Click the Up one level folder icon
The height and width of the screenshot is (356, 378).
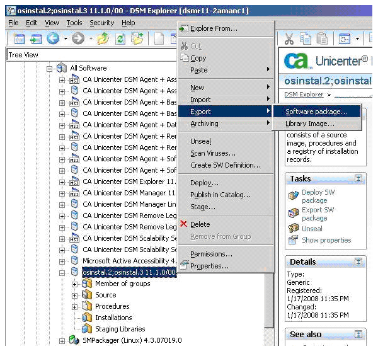pyautogui.click(x=103, y=39)
